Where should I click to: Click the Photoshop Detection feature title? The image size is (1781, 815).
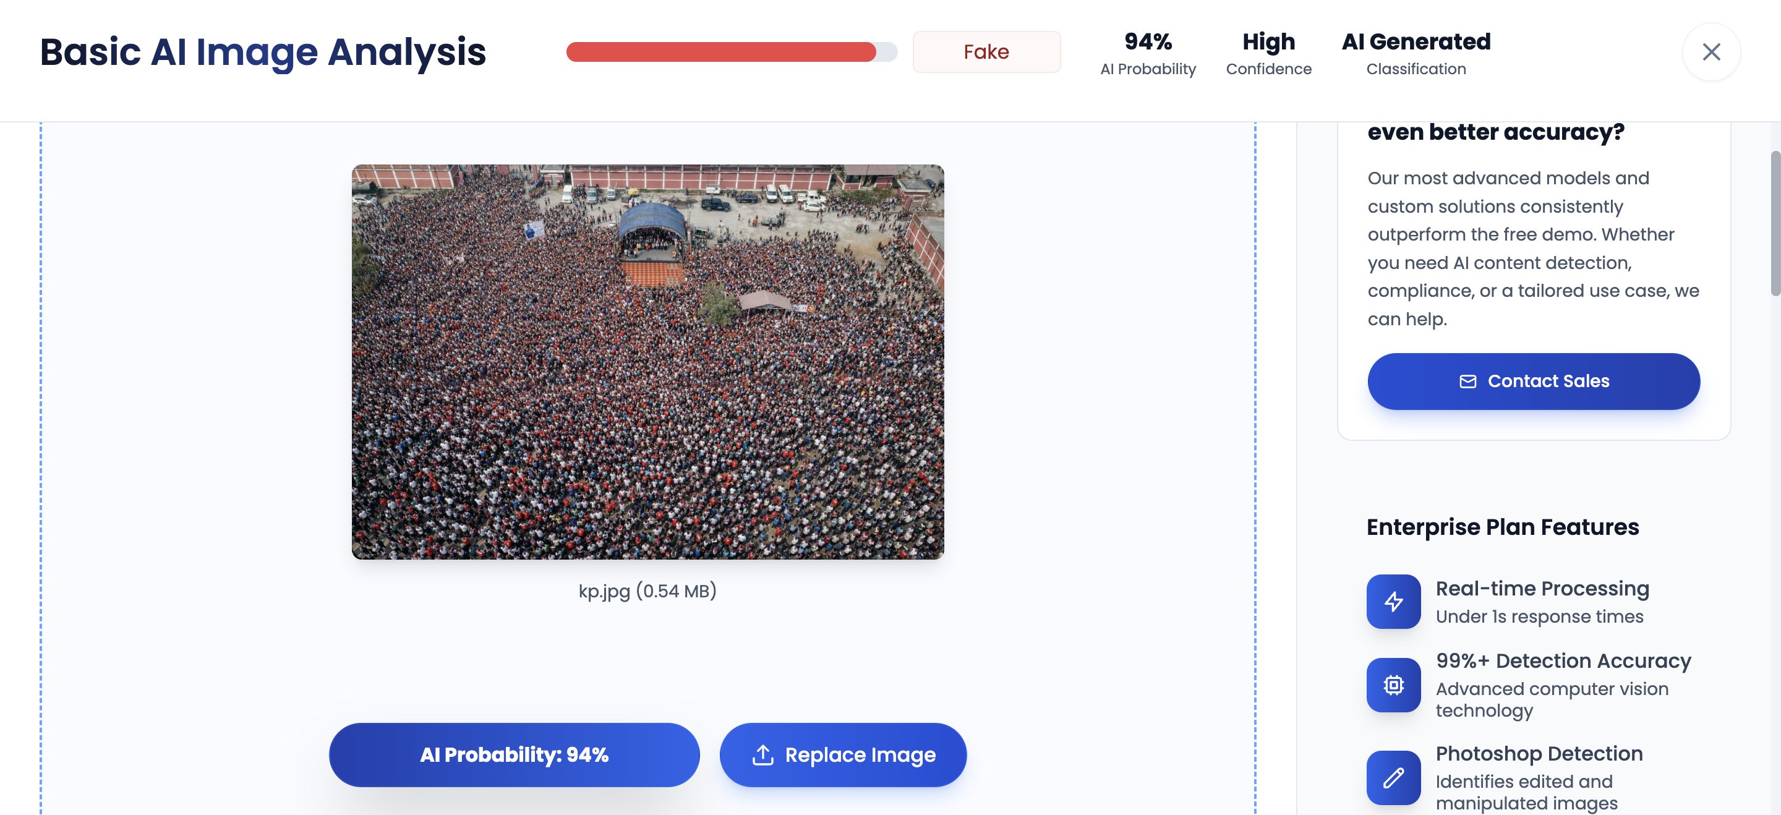click(x=1539, y=754)
